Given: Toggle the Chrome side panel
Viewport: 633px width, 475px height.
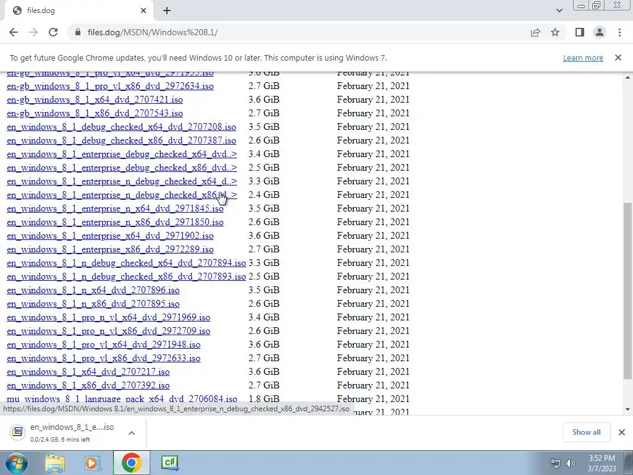Looking at the screenshot, I should point(580,32).
